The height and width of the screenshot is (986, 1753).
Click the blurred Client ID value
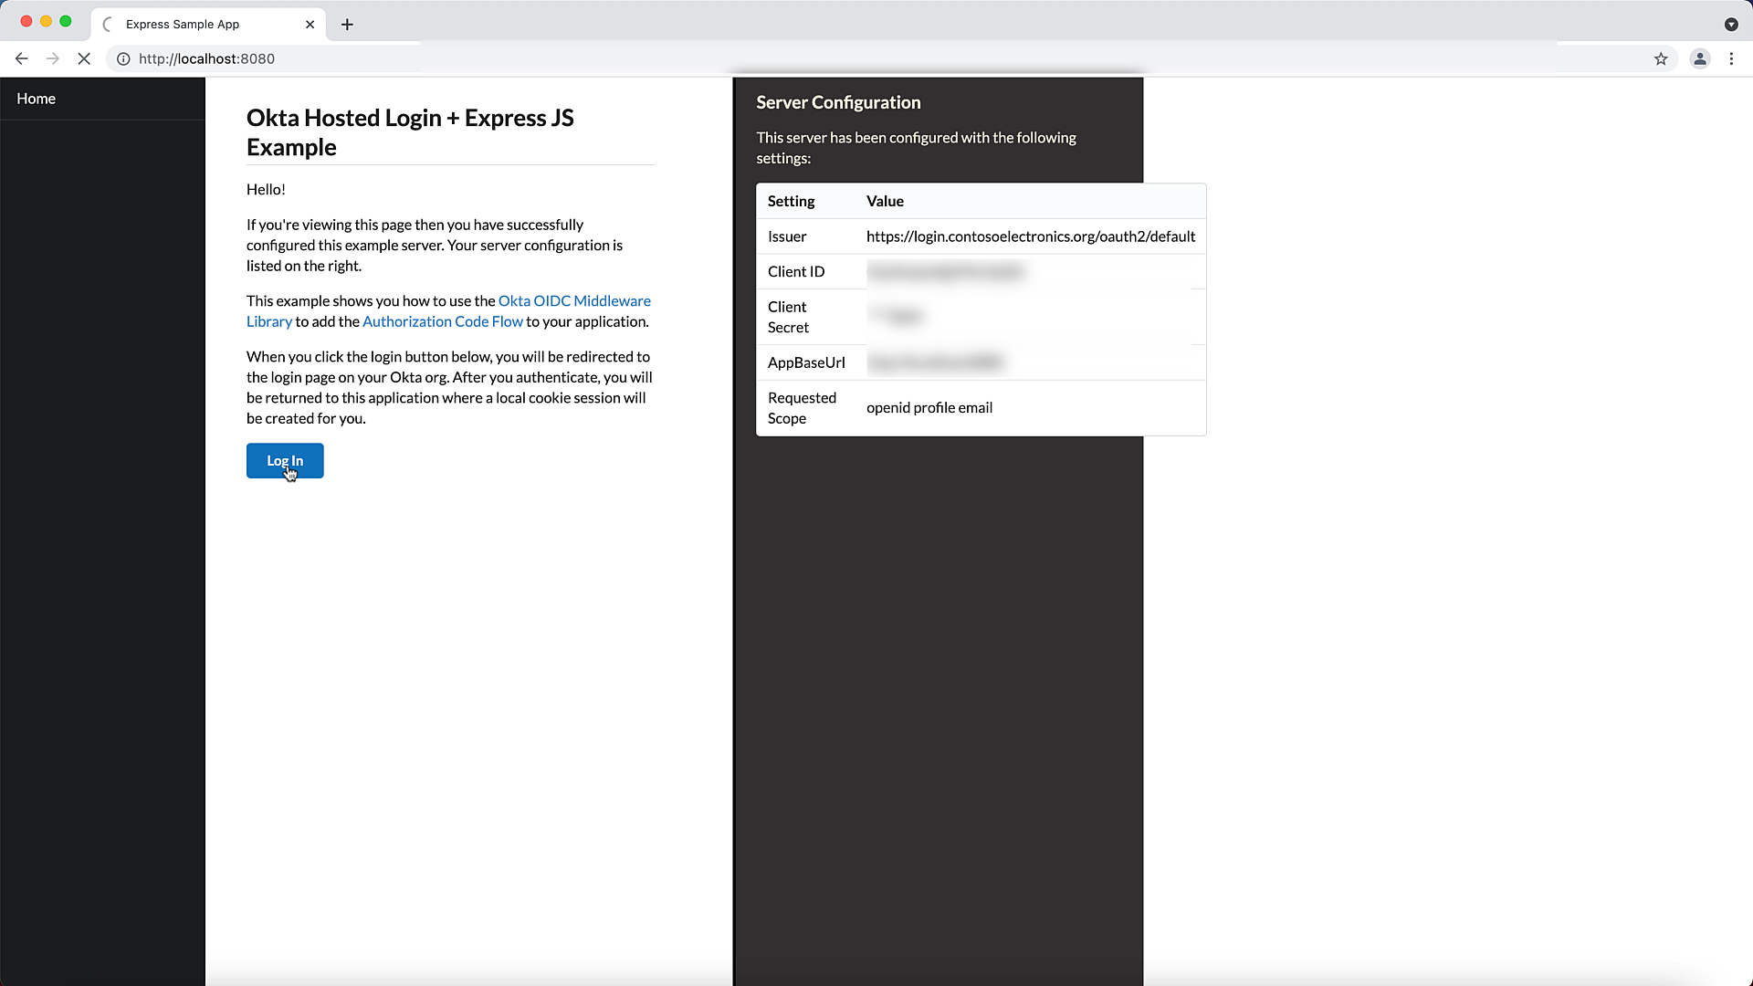945,272
